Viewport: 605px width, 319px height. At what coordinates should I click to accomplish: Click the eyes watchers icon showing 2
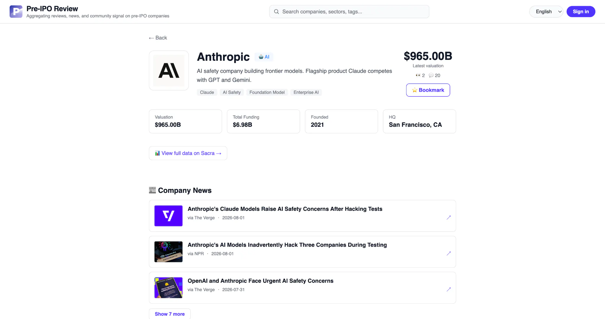click(418, 75)
